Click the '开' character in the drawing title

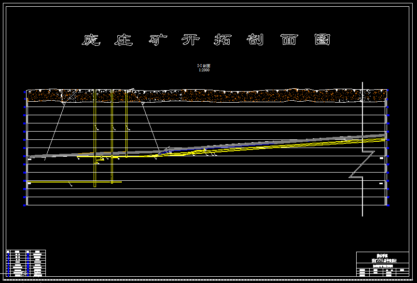coord(191,40)
